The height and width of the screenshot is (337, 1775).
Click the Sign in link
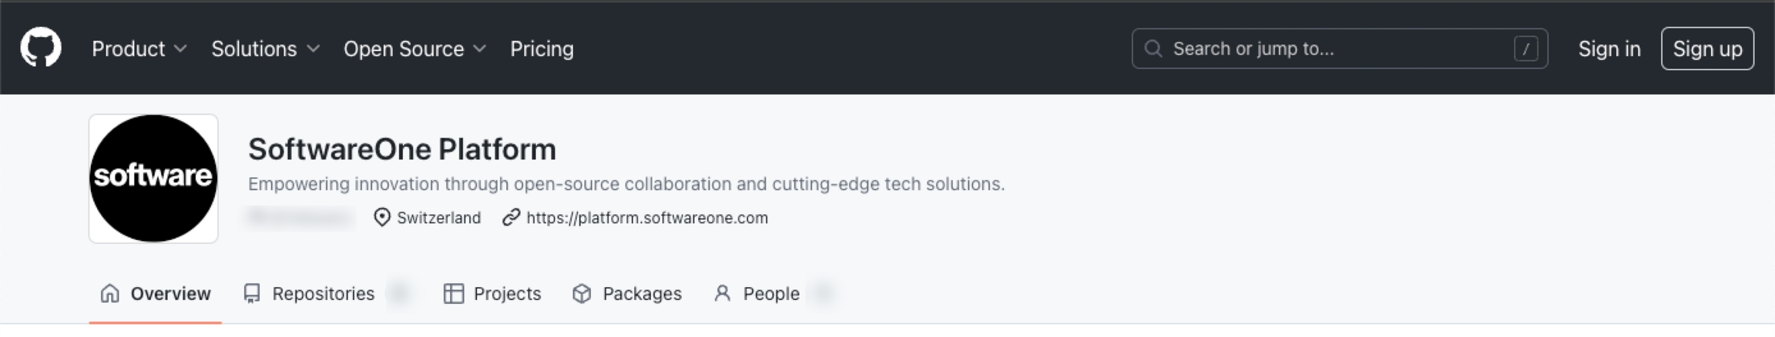coord(1609,48)
